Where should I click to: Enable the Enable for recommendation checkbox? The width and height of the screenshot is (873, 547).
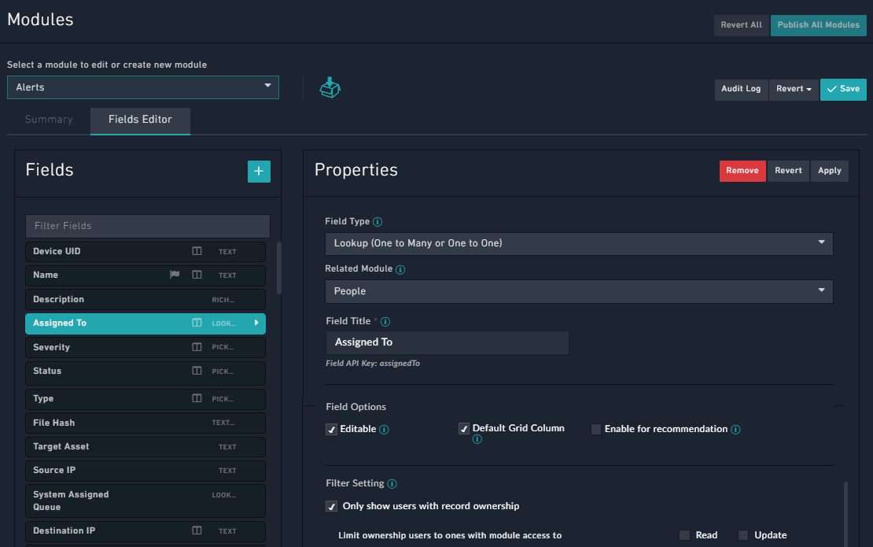(595, 429)
